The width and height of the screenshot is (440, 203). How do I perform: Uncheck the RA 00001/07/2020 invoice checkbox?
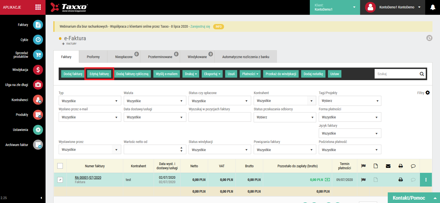[x=60, y=180]
